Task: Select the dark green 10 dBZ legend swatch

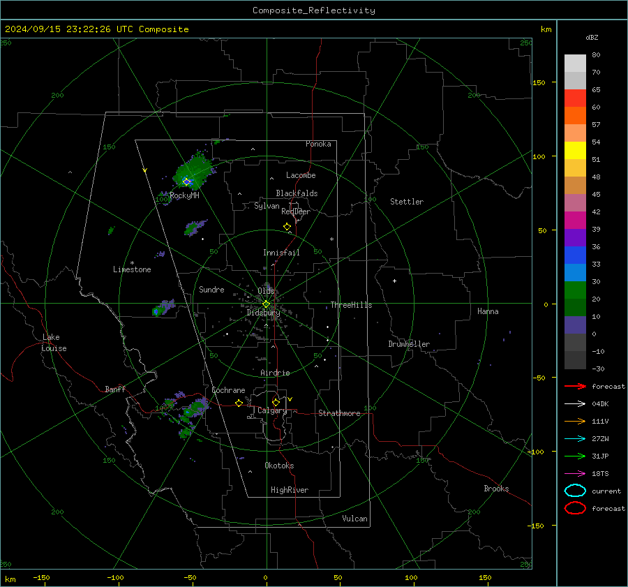Action: coord(575,308)
